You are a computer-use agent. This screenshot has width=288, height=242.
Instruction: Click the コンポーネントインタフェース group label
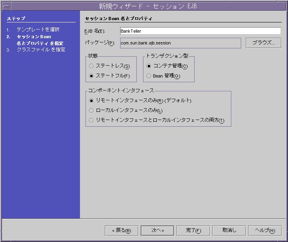click(121, 91)
